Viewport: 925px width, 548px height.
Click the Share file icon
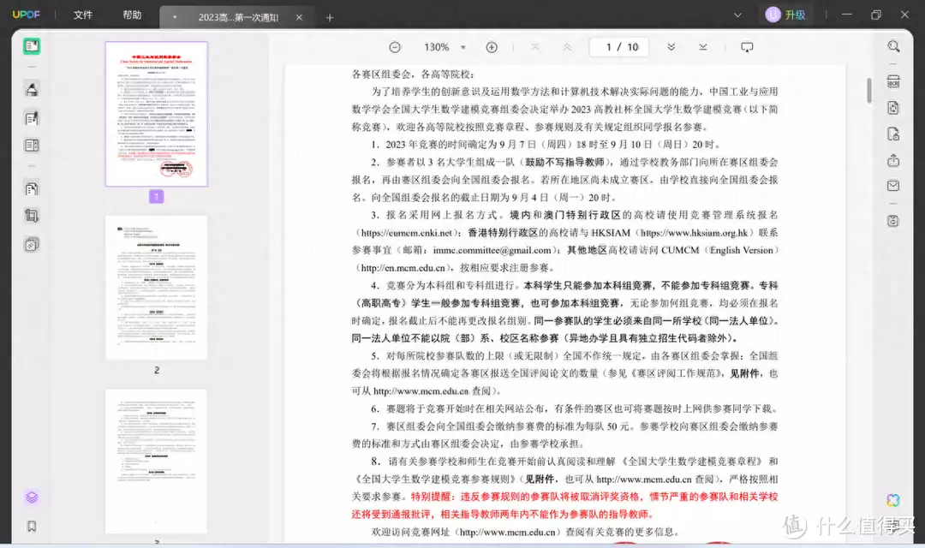click(893, 160)
